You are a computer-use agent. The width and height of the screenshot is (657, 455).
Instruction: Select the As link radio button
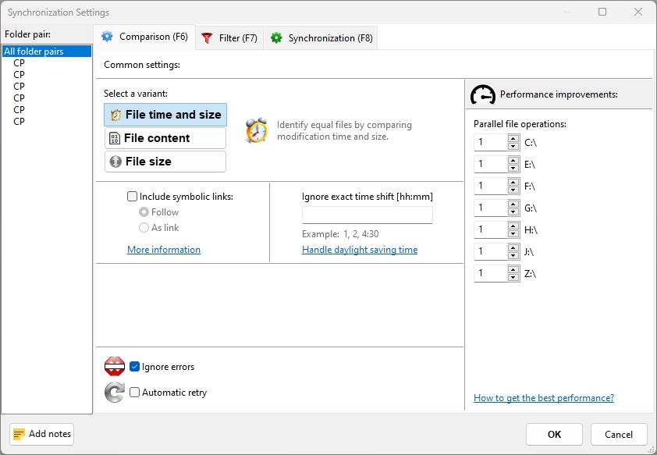tap(144, 228)
